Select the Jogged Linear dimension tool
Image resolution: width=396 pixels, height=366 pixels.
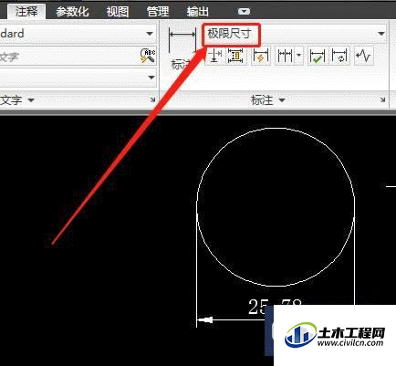tap(363, 56)
